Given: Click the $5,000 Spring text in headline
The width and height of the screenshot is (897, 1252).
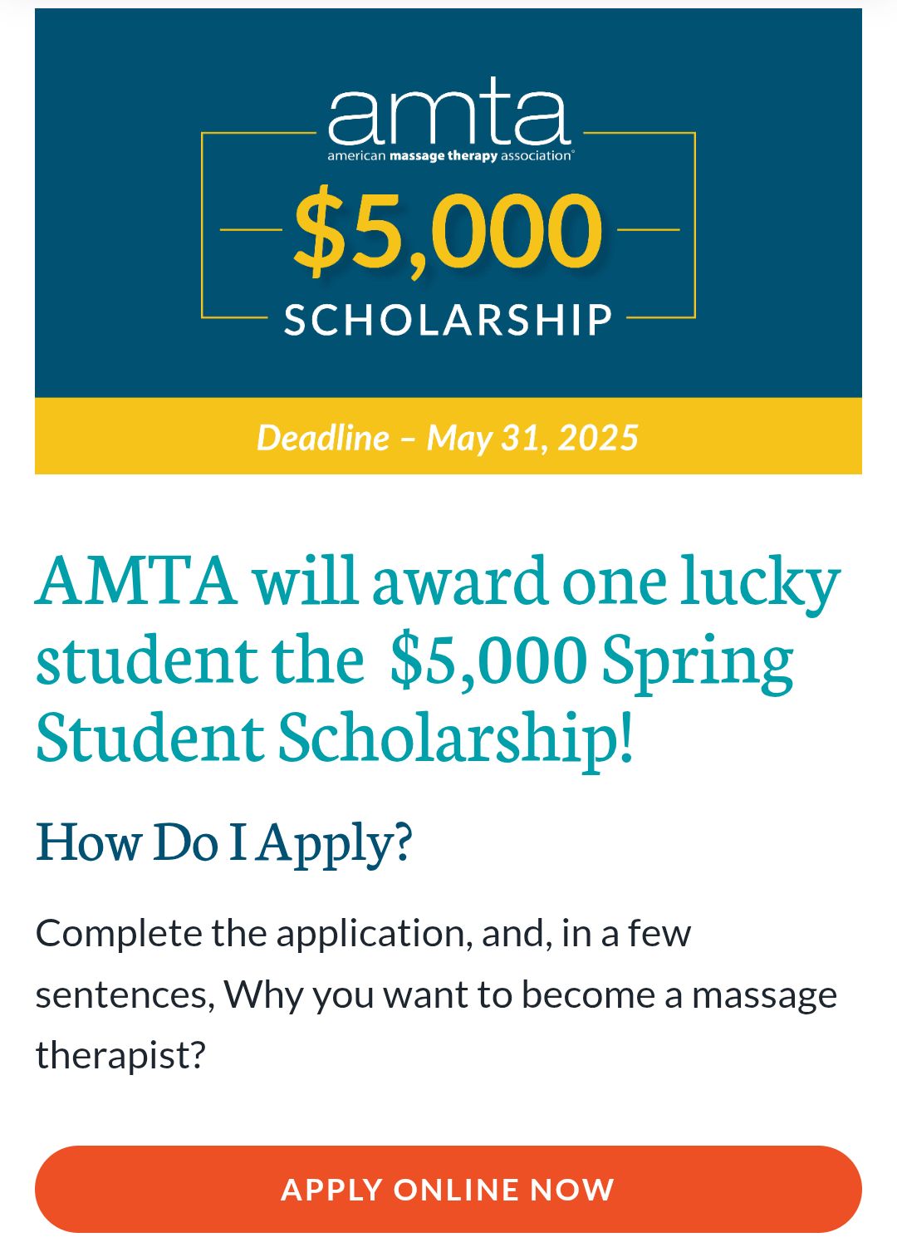Looking at the screenshot, I should [591, 660].
